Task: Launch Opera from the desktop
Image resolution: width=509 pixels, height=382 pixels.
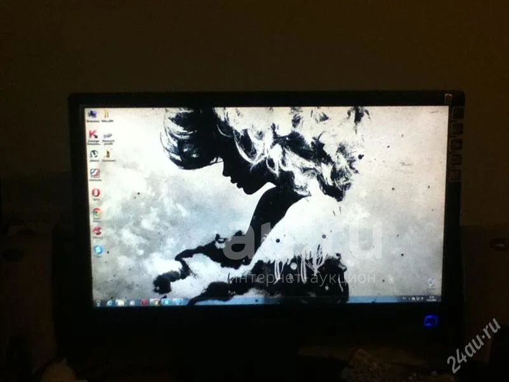Action: [96, 194]
